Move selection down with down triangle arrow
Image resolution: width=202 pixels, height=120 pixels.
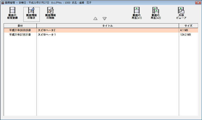click(105, 19)
